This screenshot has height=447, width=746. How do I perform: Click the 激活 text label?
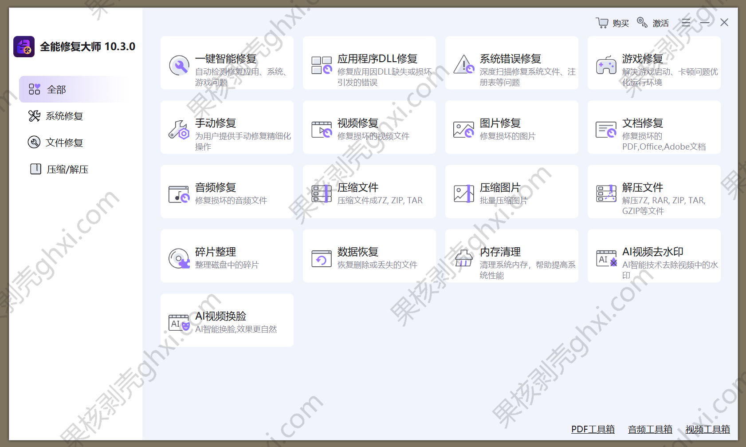pos(660,23)
